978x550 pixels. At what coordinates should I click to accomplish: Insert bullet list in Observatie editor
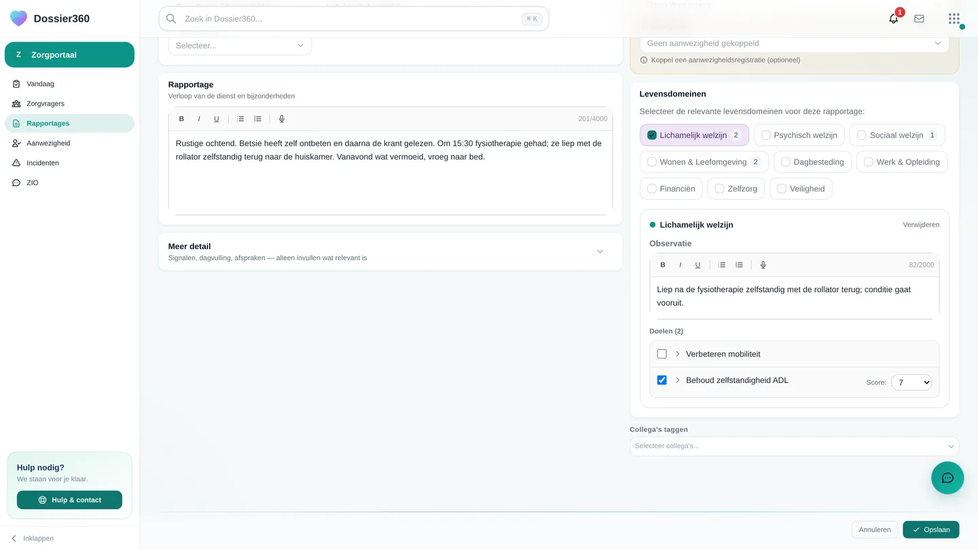pos(722,265)
